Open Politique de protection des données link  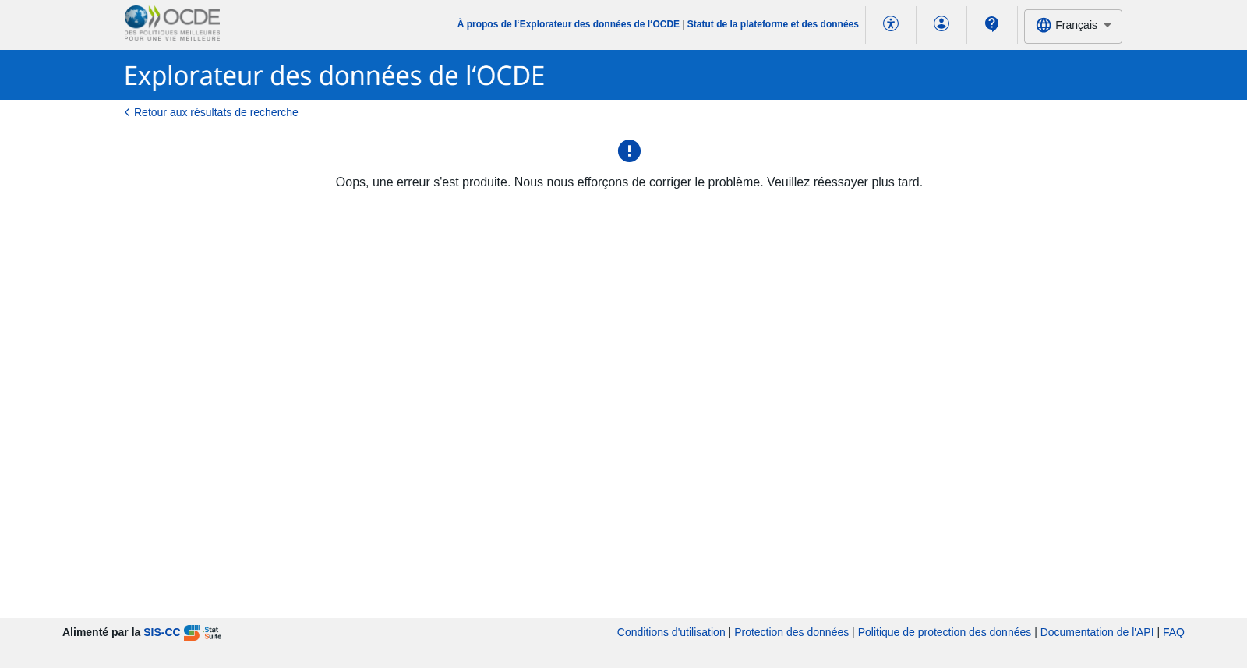click(x=945, y=632)
